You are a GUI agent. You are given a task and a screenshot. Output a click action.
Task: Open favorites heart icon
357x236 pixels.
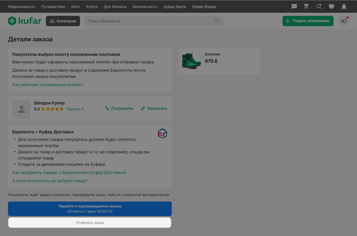point(331,7)
